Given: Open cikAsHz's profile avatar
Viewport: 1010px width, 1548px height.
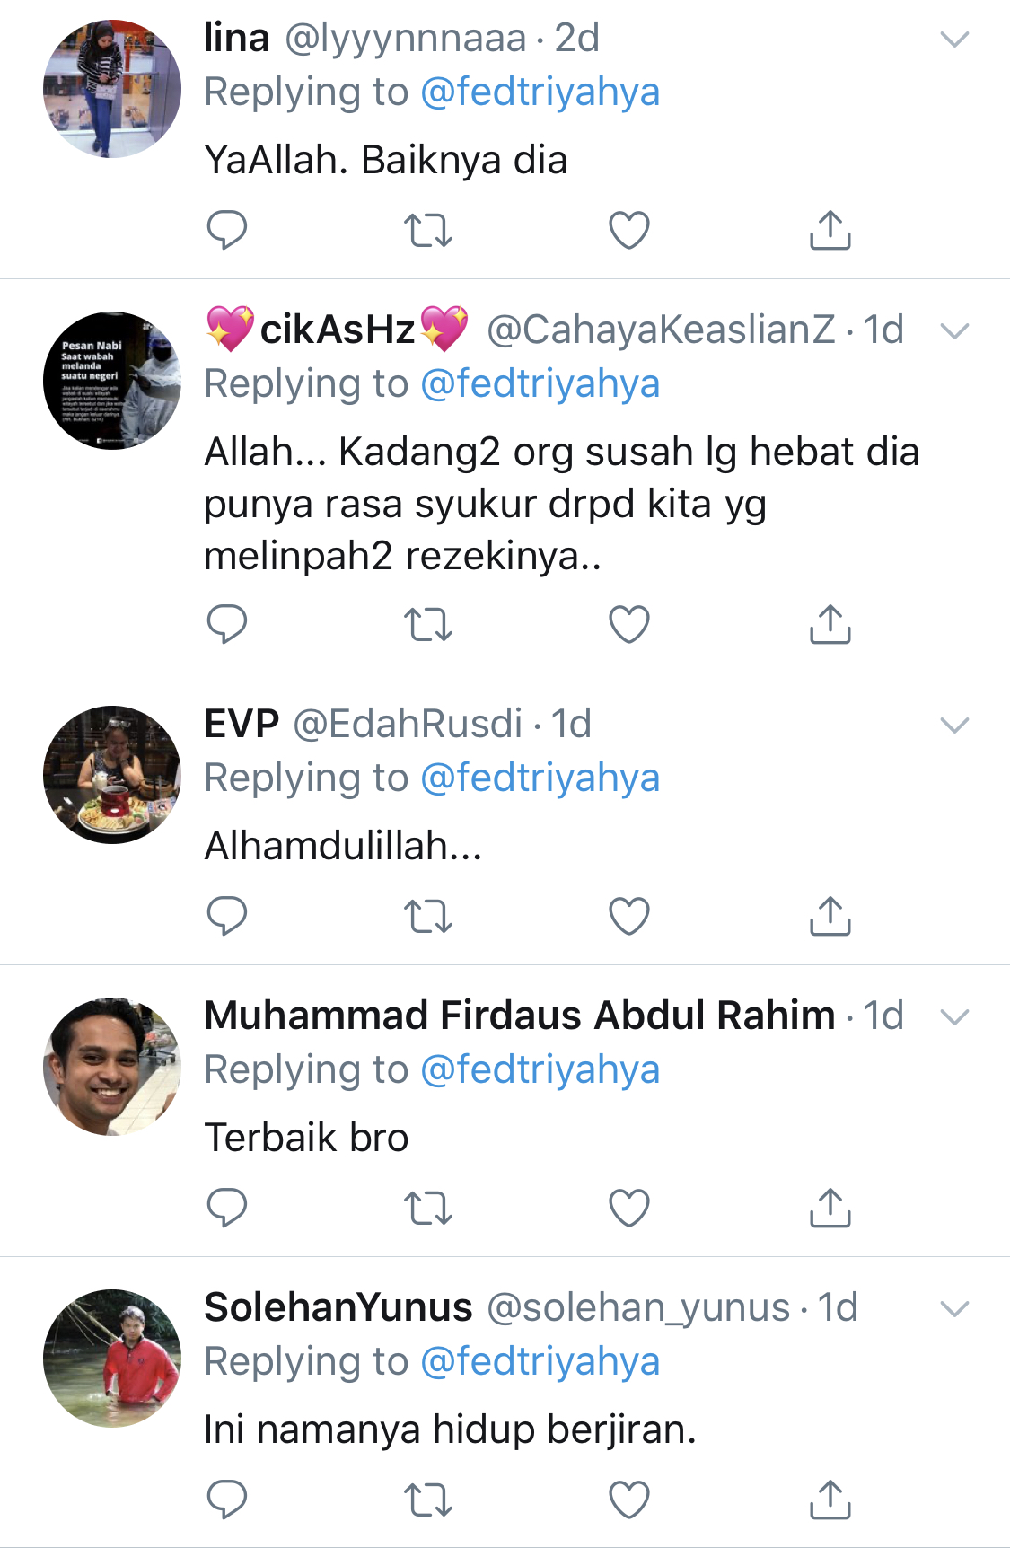Looking at the screenshot, I should [112, 381].
